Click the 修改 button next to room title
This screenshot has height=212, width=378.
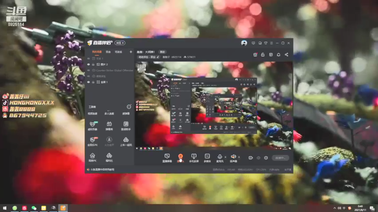point(162,52)
